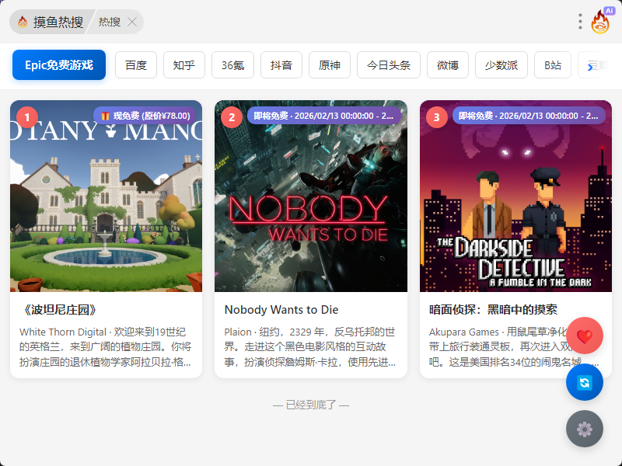Image resolution: width=622 pixels, height=466 pixels.
Task: Expand more source tabs with right chevron
Action: (x=590, y=68)
